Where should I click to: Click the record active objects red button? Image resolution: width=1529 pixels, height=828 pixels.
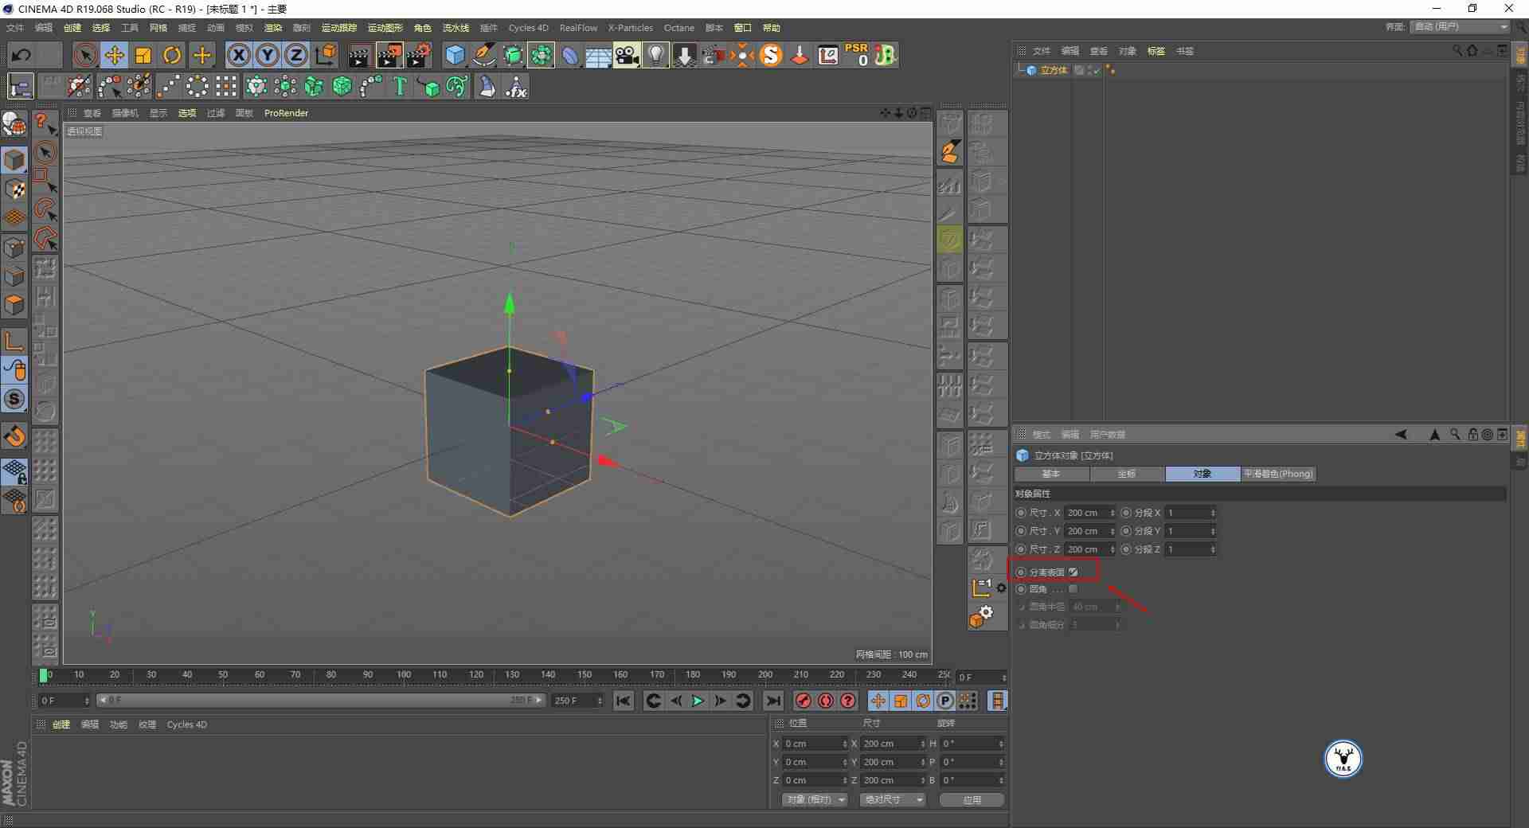(804, 701)
